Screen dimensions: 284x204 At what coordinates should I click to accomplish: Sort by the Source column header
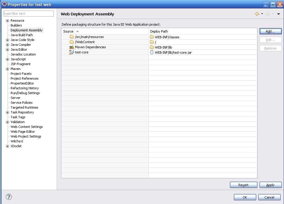pos(68,31)
